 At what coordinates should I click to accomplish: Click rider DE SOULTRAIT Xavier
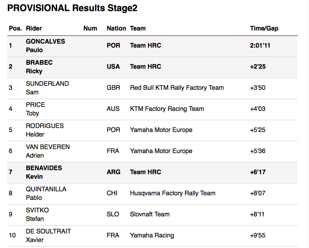tap(48, 235)
